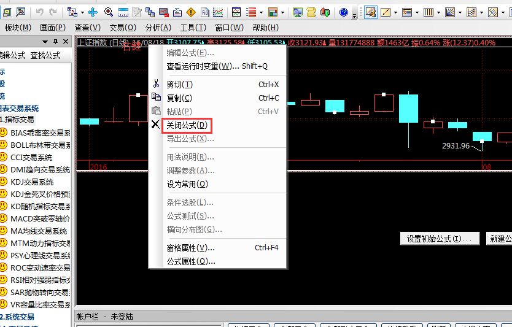This screenshot has width=512, height=327.
Task: Click the blue crosshair move icon
Action: pos(93,12)
